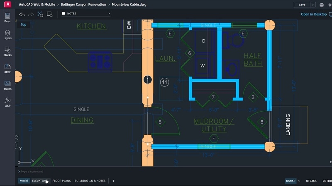This screenshot has height=186, width=332.
Task: Click the AutoCAD logo icon
Action: (7, 4)
